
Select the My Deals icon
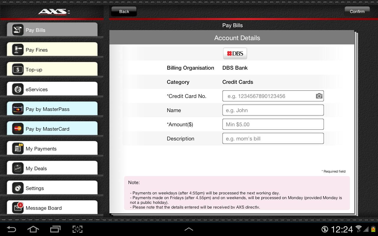[17, 168]
